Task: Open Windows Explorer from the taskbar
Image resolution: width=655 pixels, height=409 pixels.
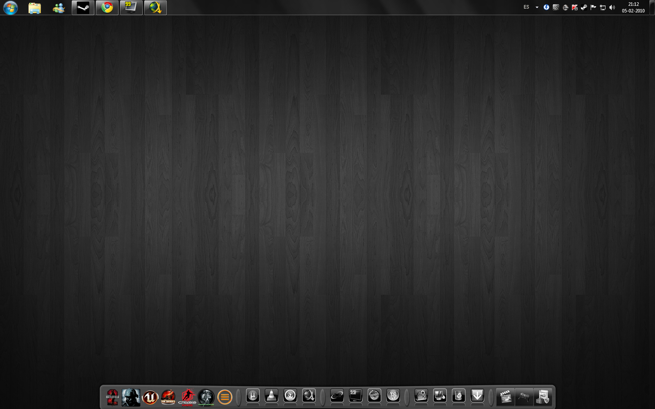Action: (x=35, y=8)
